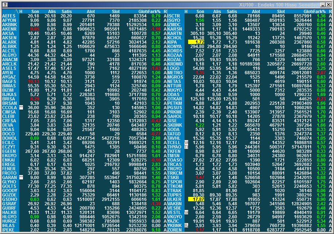
Task: Select the ARCLK ticker
Action: [9, 64]
